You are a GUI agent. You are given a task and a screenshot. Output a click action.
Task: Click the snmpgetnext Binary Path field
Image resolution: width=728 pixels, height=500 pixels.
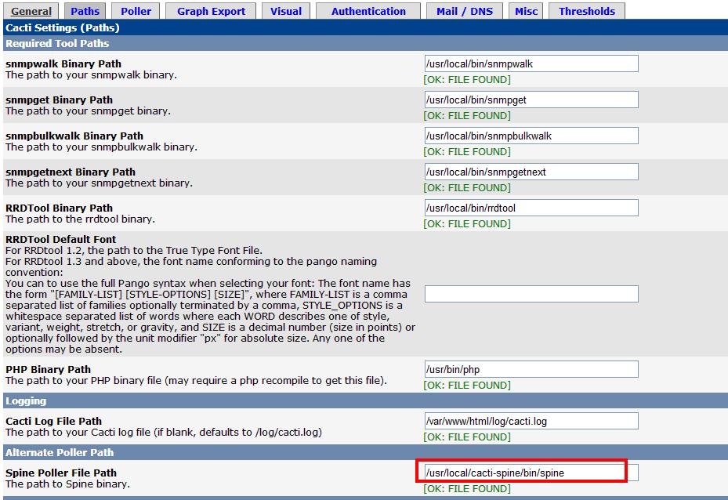pos(531,172)
